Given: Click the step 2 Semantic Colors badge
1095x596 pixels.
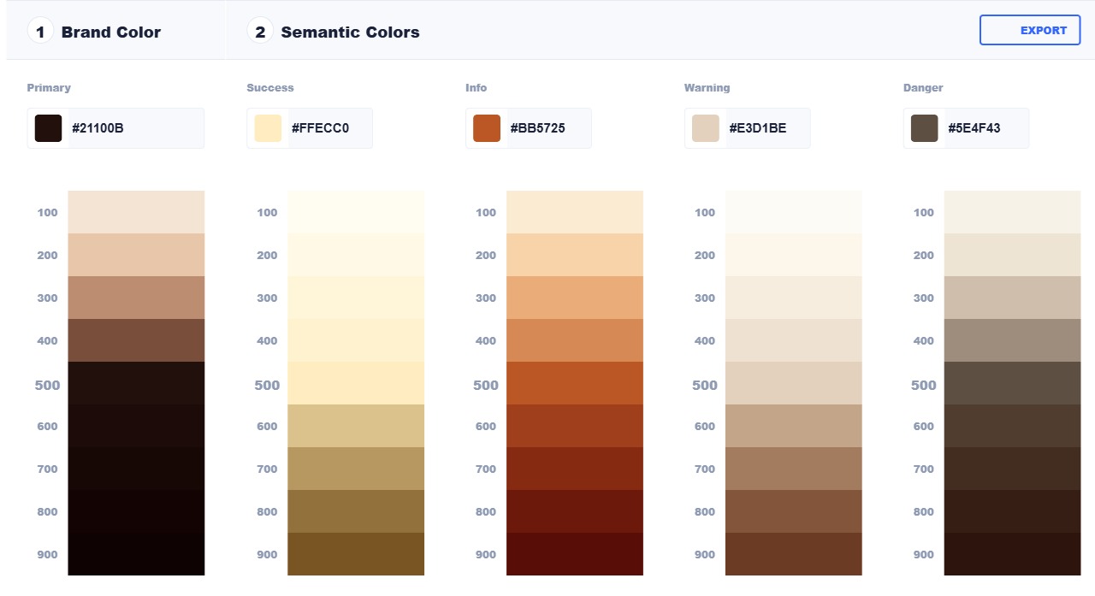Looking at the screenshot, I should 260,30.
